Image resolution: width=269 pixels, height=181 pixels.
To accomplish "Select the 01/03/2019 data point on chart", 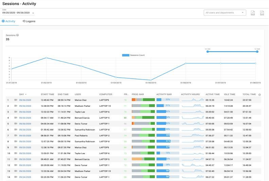I will pos(81,66).
